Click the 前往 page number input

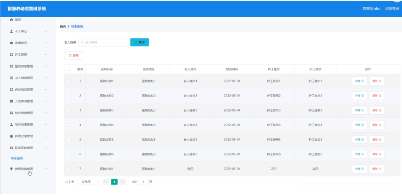coord(143,182)
